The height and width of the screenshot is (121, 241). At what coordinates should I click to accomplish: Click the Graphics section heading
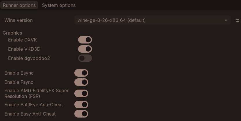coord(12,33)
